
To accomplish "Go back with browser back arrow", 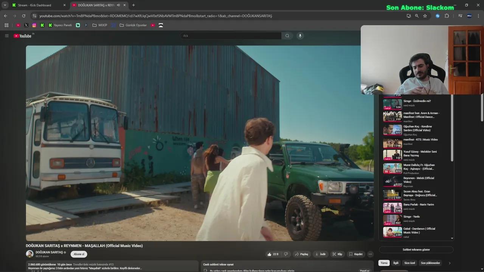I will pos(5,16).
